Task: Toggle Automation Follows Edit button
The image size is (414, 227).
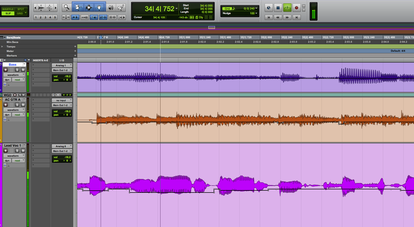Action: pos(94,17)
